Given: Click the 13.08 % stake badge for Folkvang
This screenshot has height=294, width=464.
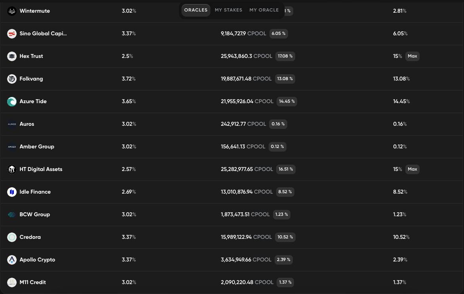Looking at the screenshot, I should 285,79.
